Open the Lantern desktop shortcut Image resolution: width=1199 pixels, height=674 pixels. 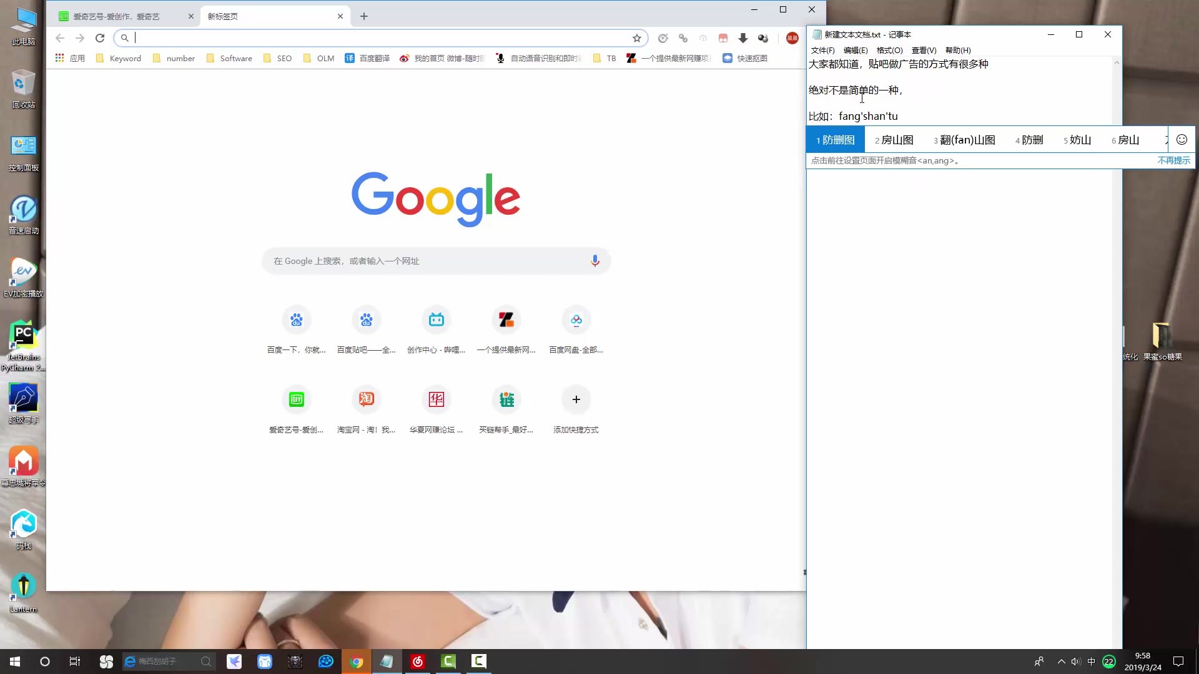point(23,593)
